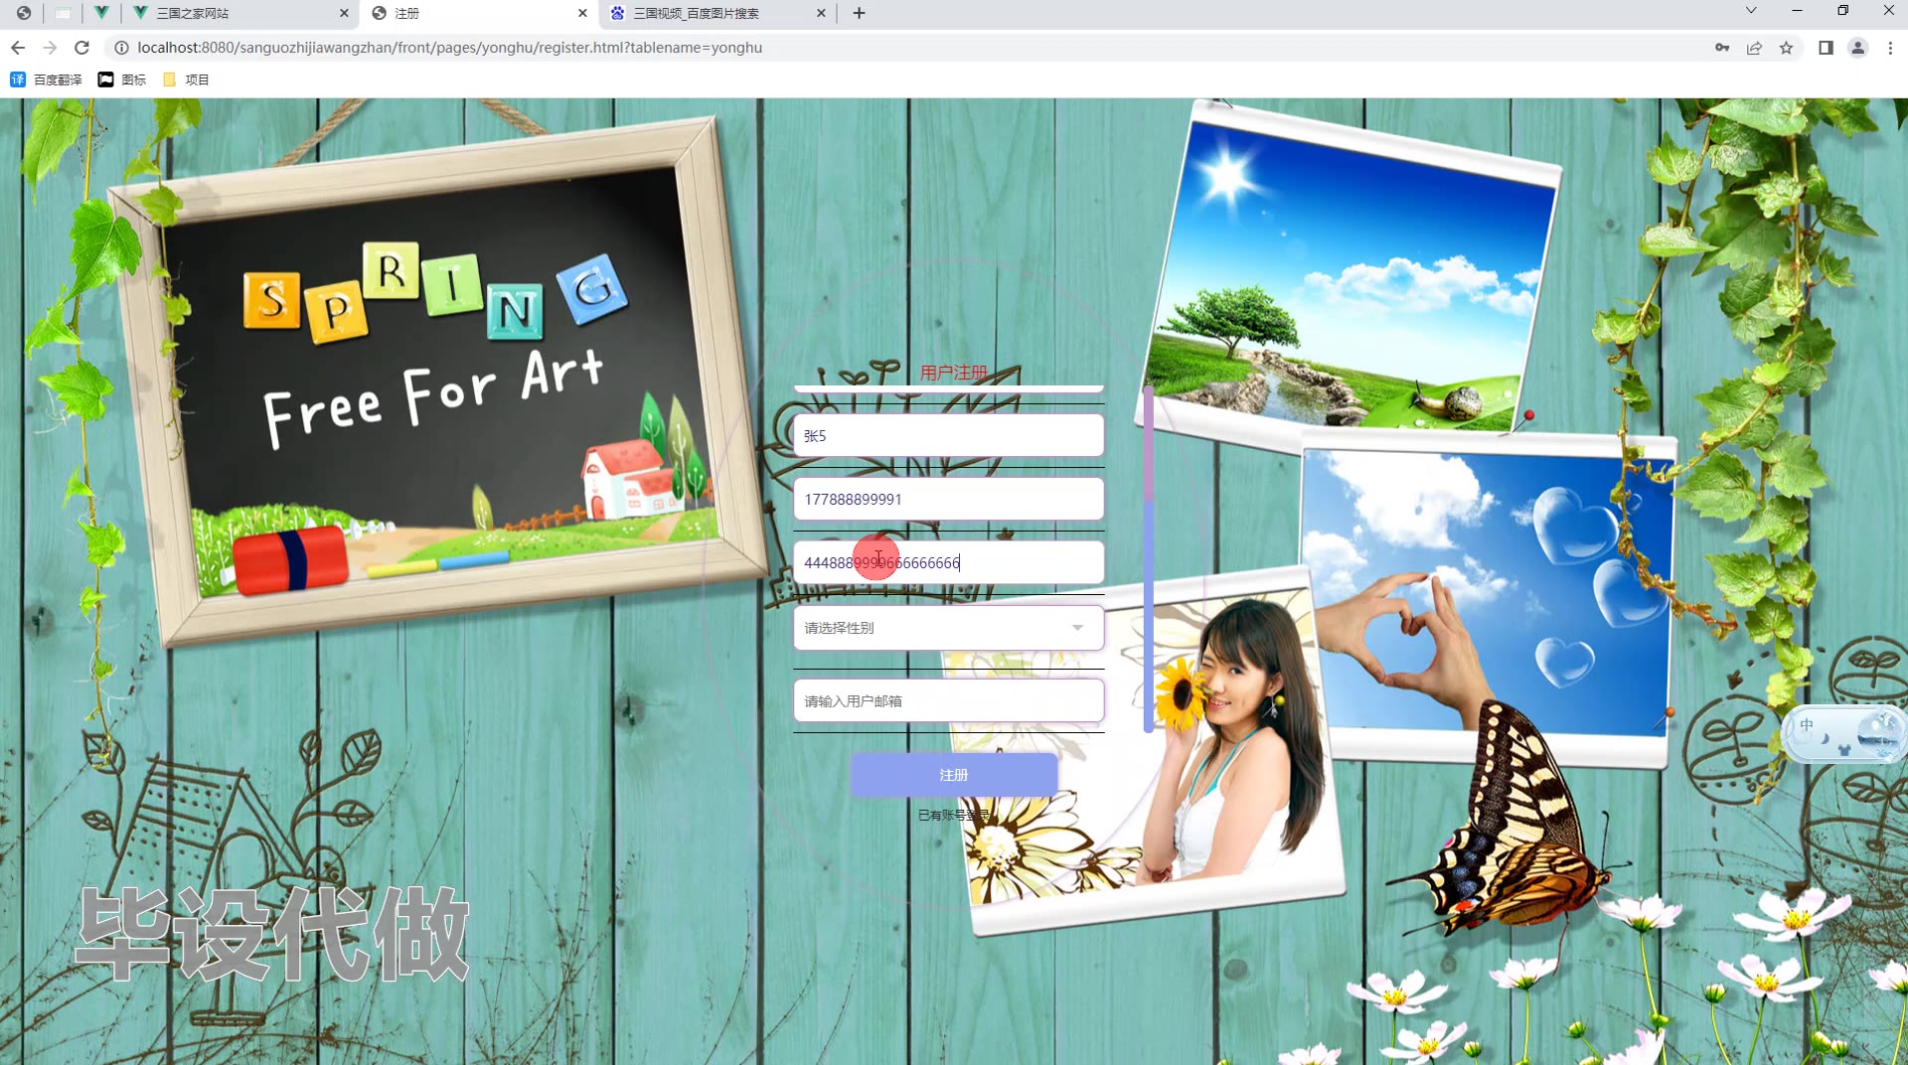Screen dimensions: 1908x1065
Task: Open the 请选择性别 gender dropdown
Action: 948,628
